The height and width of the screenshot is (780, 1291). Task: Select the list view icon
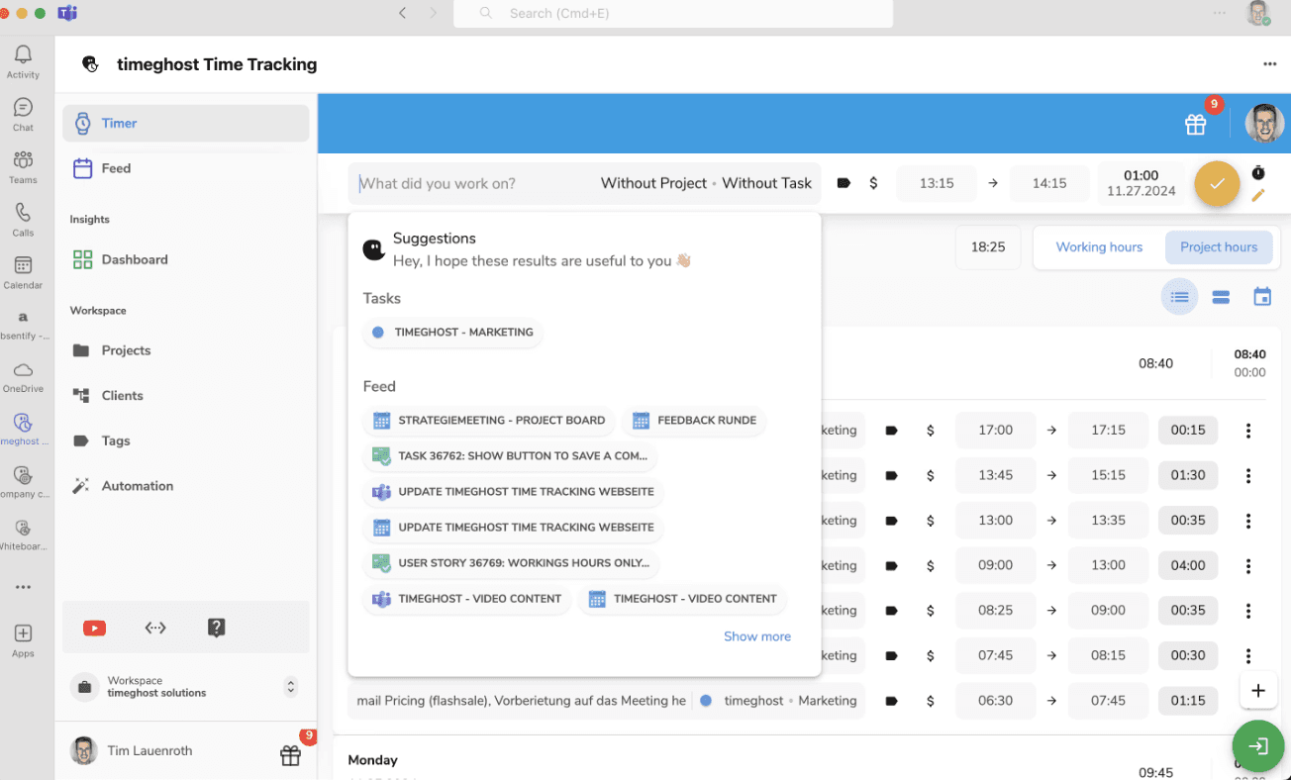tap(1179, 297)
